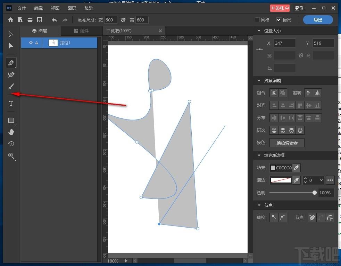
Task: Toggle size aspect lock in position panel
Action: [x=301, y=55]
